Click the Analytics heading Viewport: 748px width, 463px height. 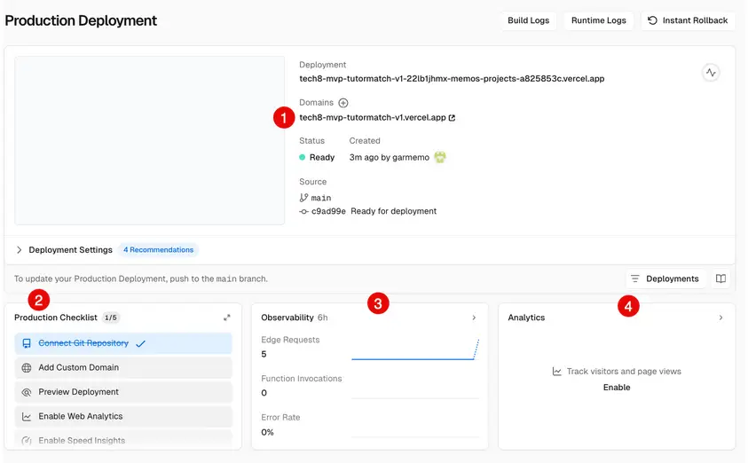pyautogui.click(x=526, y=318)
